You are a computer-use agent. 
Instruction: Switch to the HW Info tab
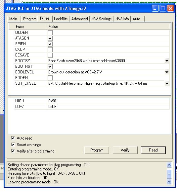click(122, 19)
